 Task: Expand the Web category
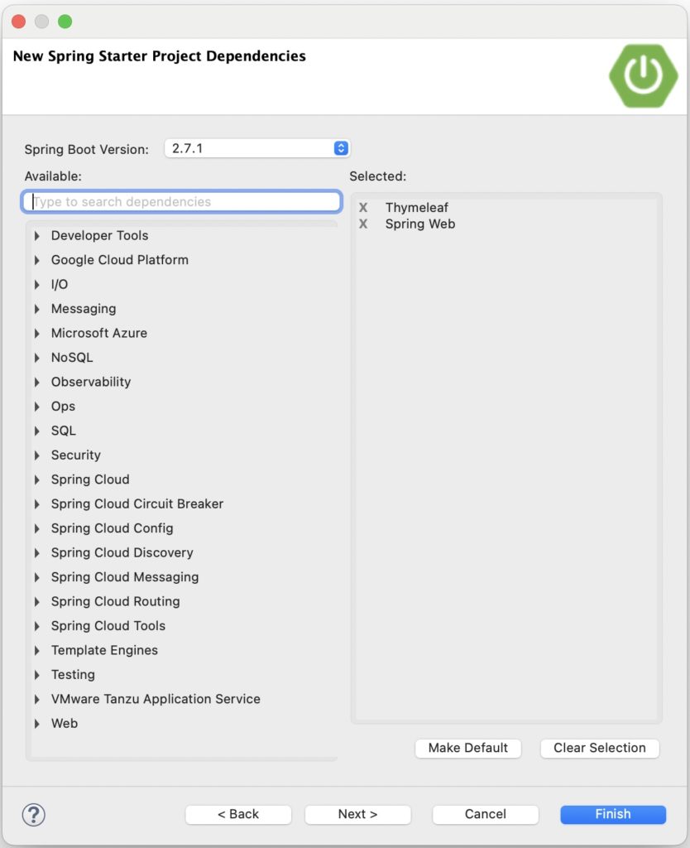point(37,724)
